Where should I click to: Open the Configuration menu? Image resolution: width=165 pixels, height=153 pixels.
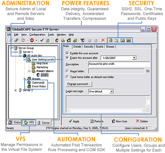pyautogui.click(x=37, y=35)
